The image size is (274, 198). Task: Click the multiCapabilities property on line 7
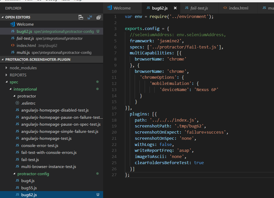coord(151,53)
